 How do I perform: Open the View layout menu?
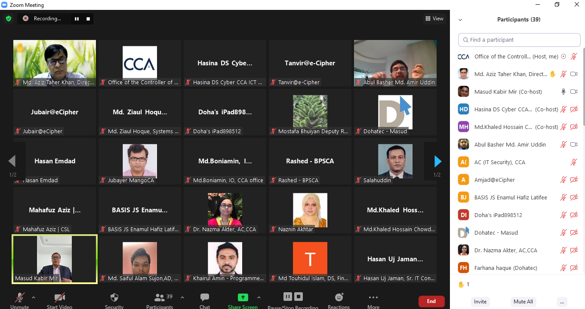click(434, 18)
